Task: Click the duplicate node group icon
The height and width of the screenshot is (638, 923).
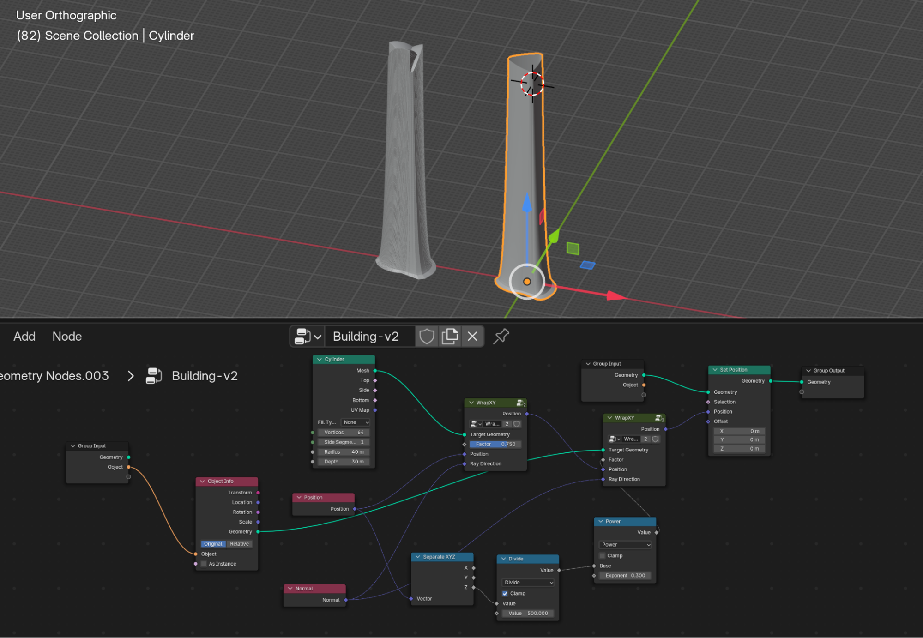Action: (x=450, y=337)
